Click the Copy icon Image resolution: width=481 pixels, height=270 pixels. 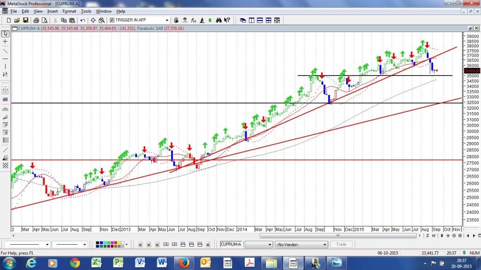coord(64,20)
